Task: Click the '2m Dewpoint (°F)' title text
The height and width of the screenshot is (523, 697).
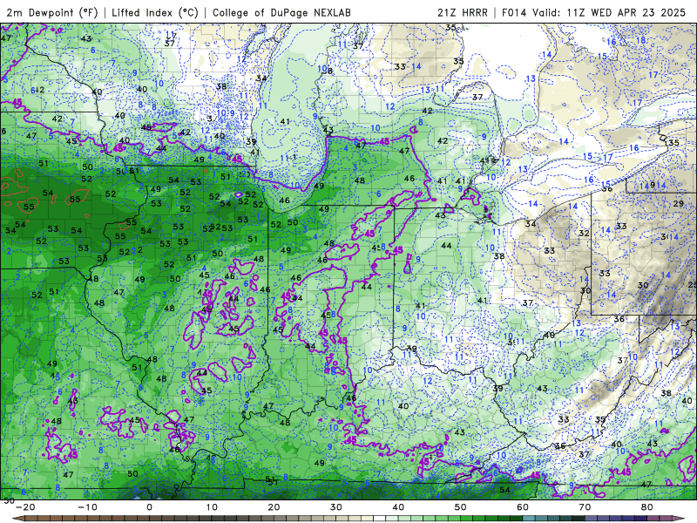Action: [52, 12]
